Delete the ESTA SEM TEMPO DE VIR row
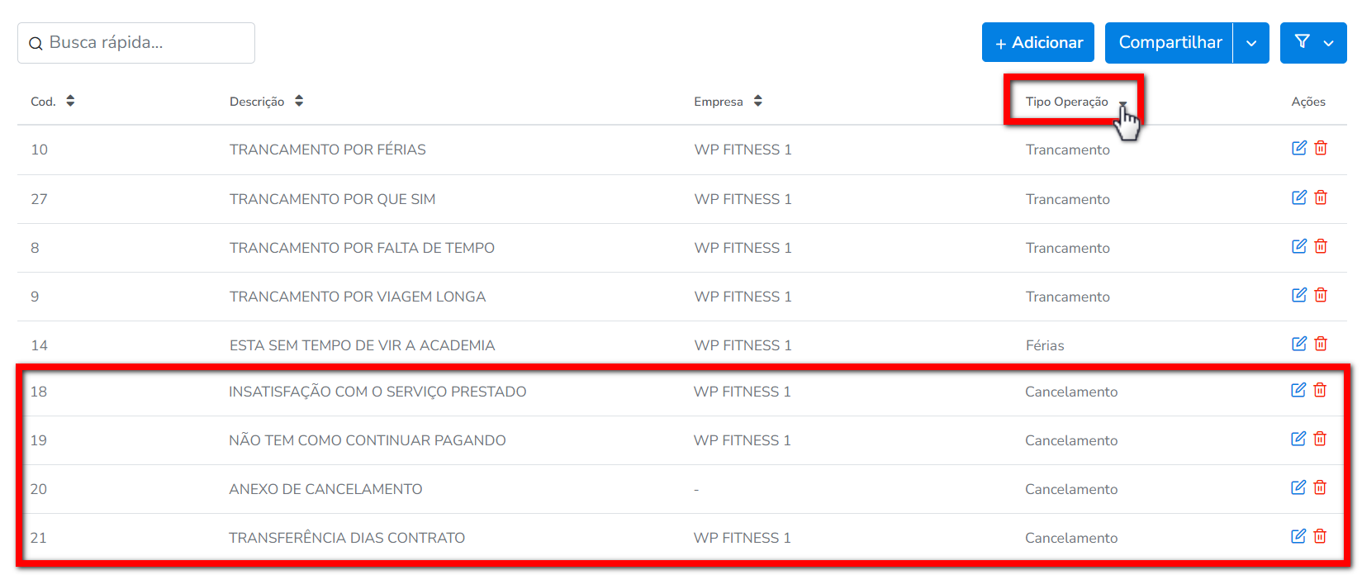 [x=1321, y=344]
